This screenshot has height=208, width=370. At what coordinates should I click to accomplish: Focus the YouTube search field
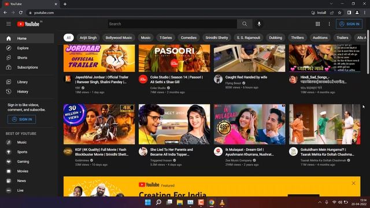pos(172,24)
